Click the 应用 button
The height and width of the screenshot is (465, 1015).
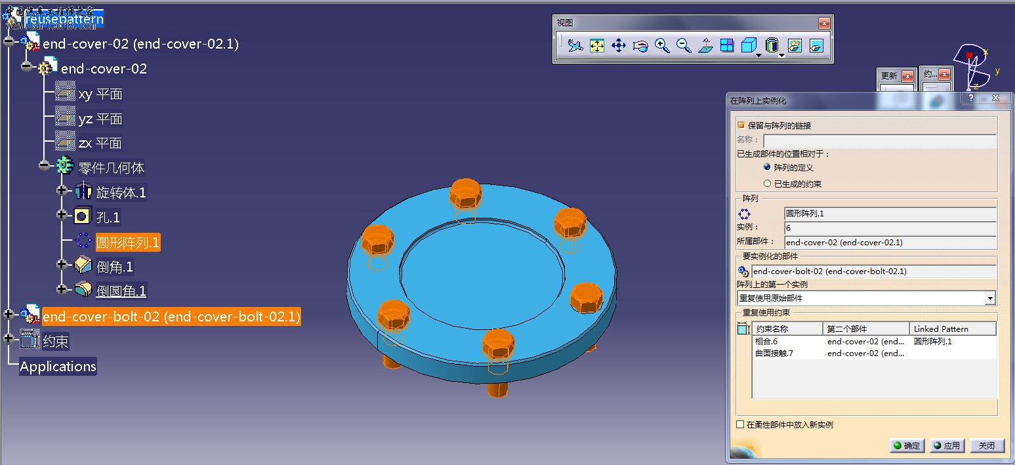pos(947,446)
